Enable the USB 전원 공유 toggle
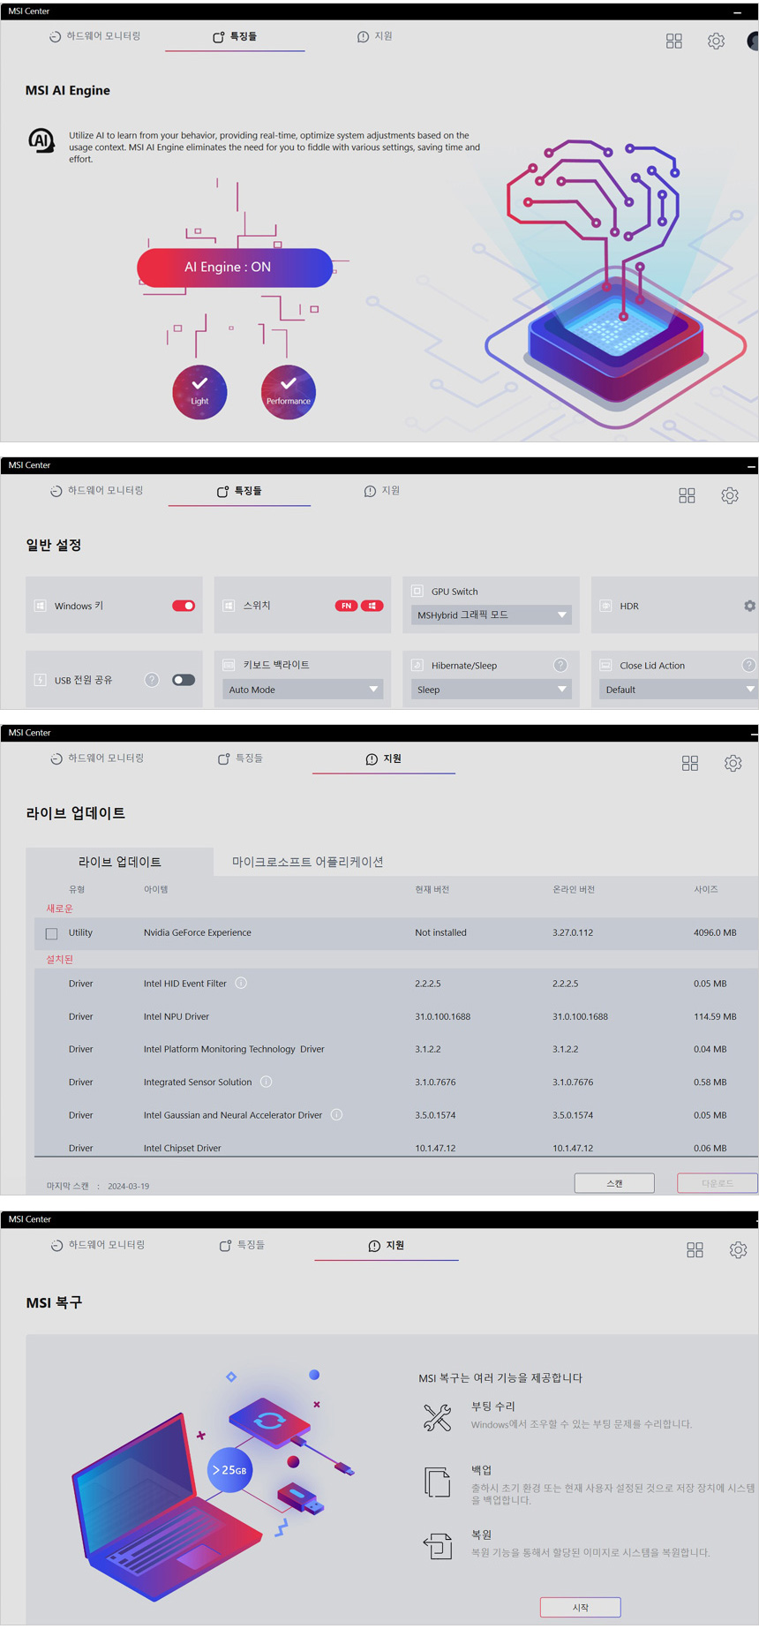759x1629 pixels. pyautogui.click(x=184, y=680)
